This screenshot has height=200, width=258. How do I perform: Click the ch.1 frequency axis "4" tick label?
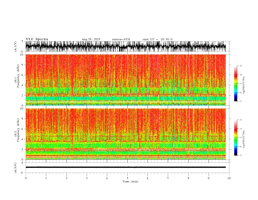pos(22,85)
